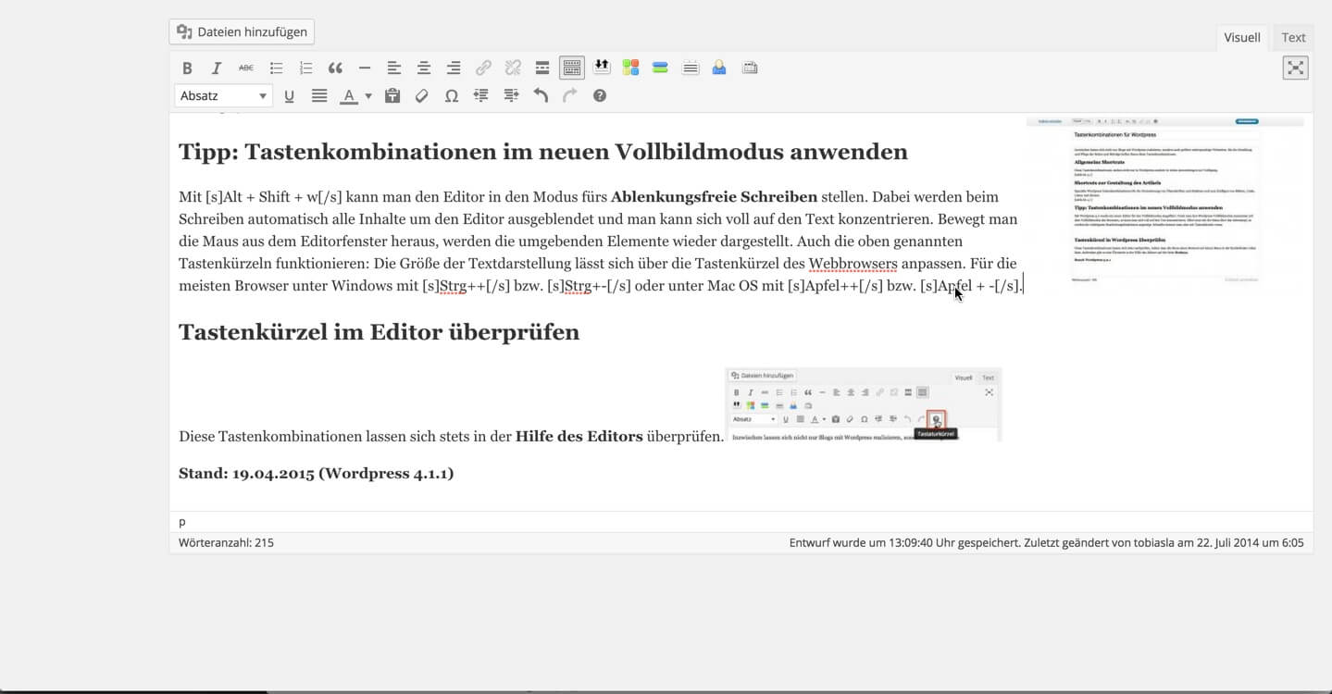The width and height of the screenshot is (1332, 694).
Task: Toggle bold formatting in the toolbar
Action: click(x=187, y=68)
